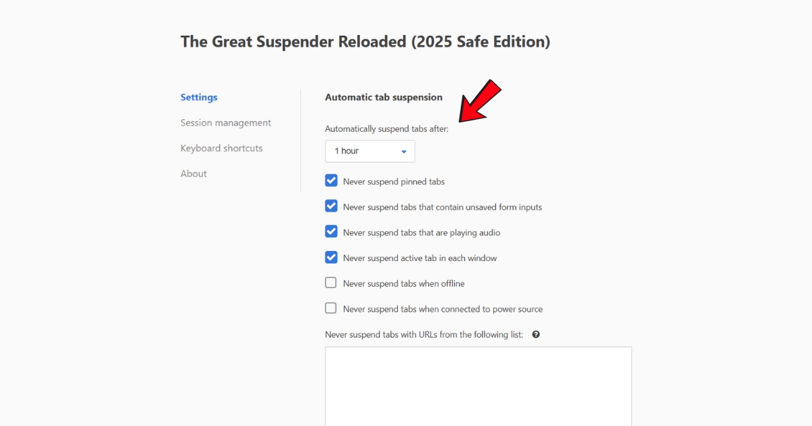Viewport: 812px width, 426px height.
Task: Click the current 1 hour value text
Action: pyautogui.click(x=346, y=151)
